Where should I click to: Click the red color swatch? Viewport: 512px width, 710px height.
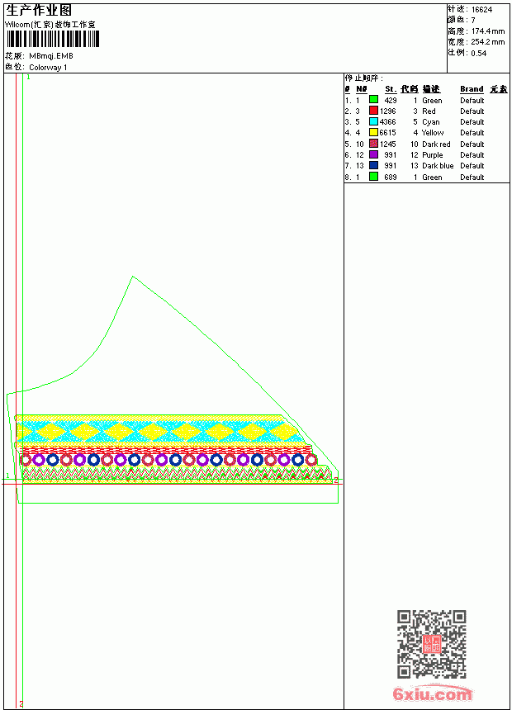click(x=373, y=111)
